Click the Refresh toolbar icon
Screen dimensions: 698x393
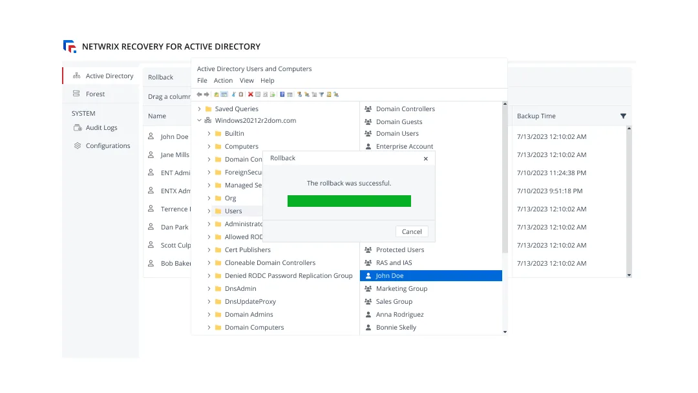(266, 94)
